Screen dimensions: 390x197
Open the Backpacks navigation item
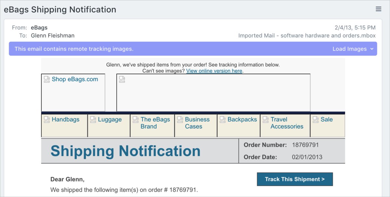(242, 120)
